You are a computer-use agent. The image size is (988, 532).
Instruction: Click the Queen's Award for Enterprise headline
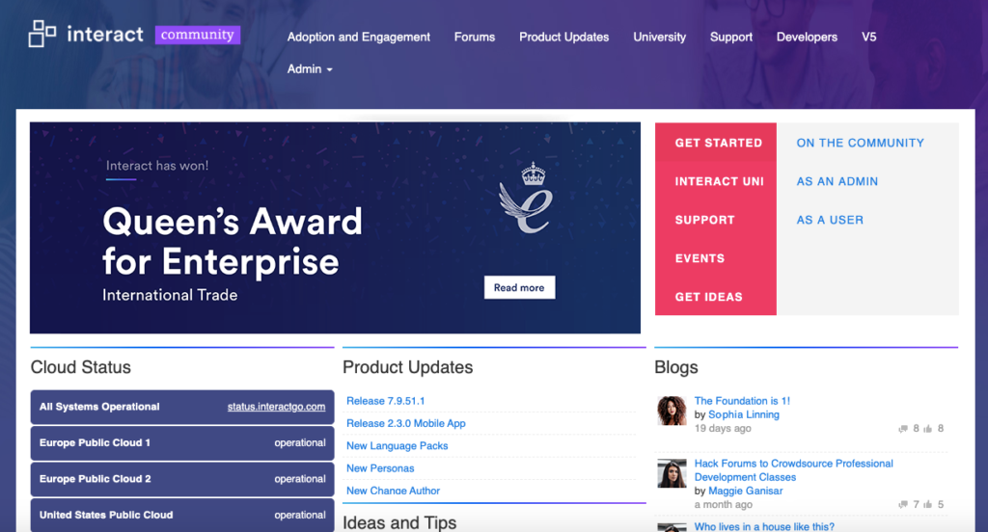pyautogui.click(x=233, y=242)
